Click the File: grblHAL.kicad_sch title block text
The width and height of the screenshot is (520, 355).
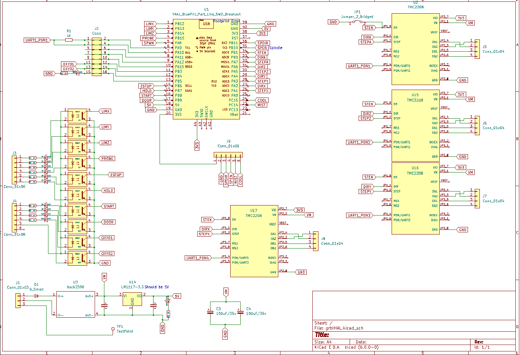pyautogui.click(x=339, y=328)
